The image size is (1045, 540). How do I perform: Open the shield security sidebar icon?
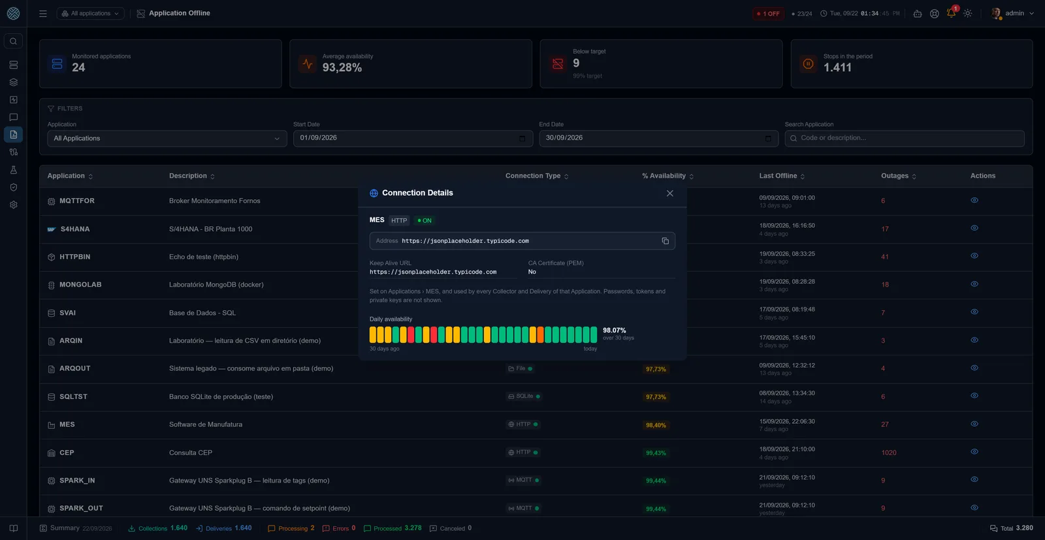[x=13, y=187]
